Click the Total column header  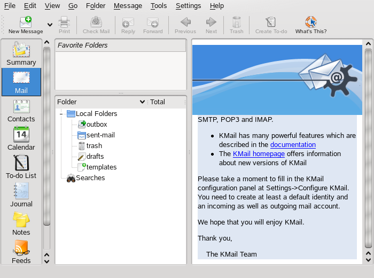[167, 102]
